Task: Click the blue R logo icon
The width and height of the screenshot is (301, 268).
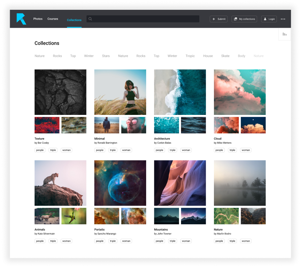Action: [x=21, y=19]
